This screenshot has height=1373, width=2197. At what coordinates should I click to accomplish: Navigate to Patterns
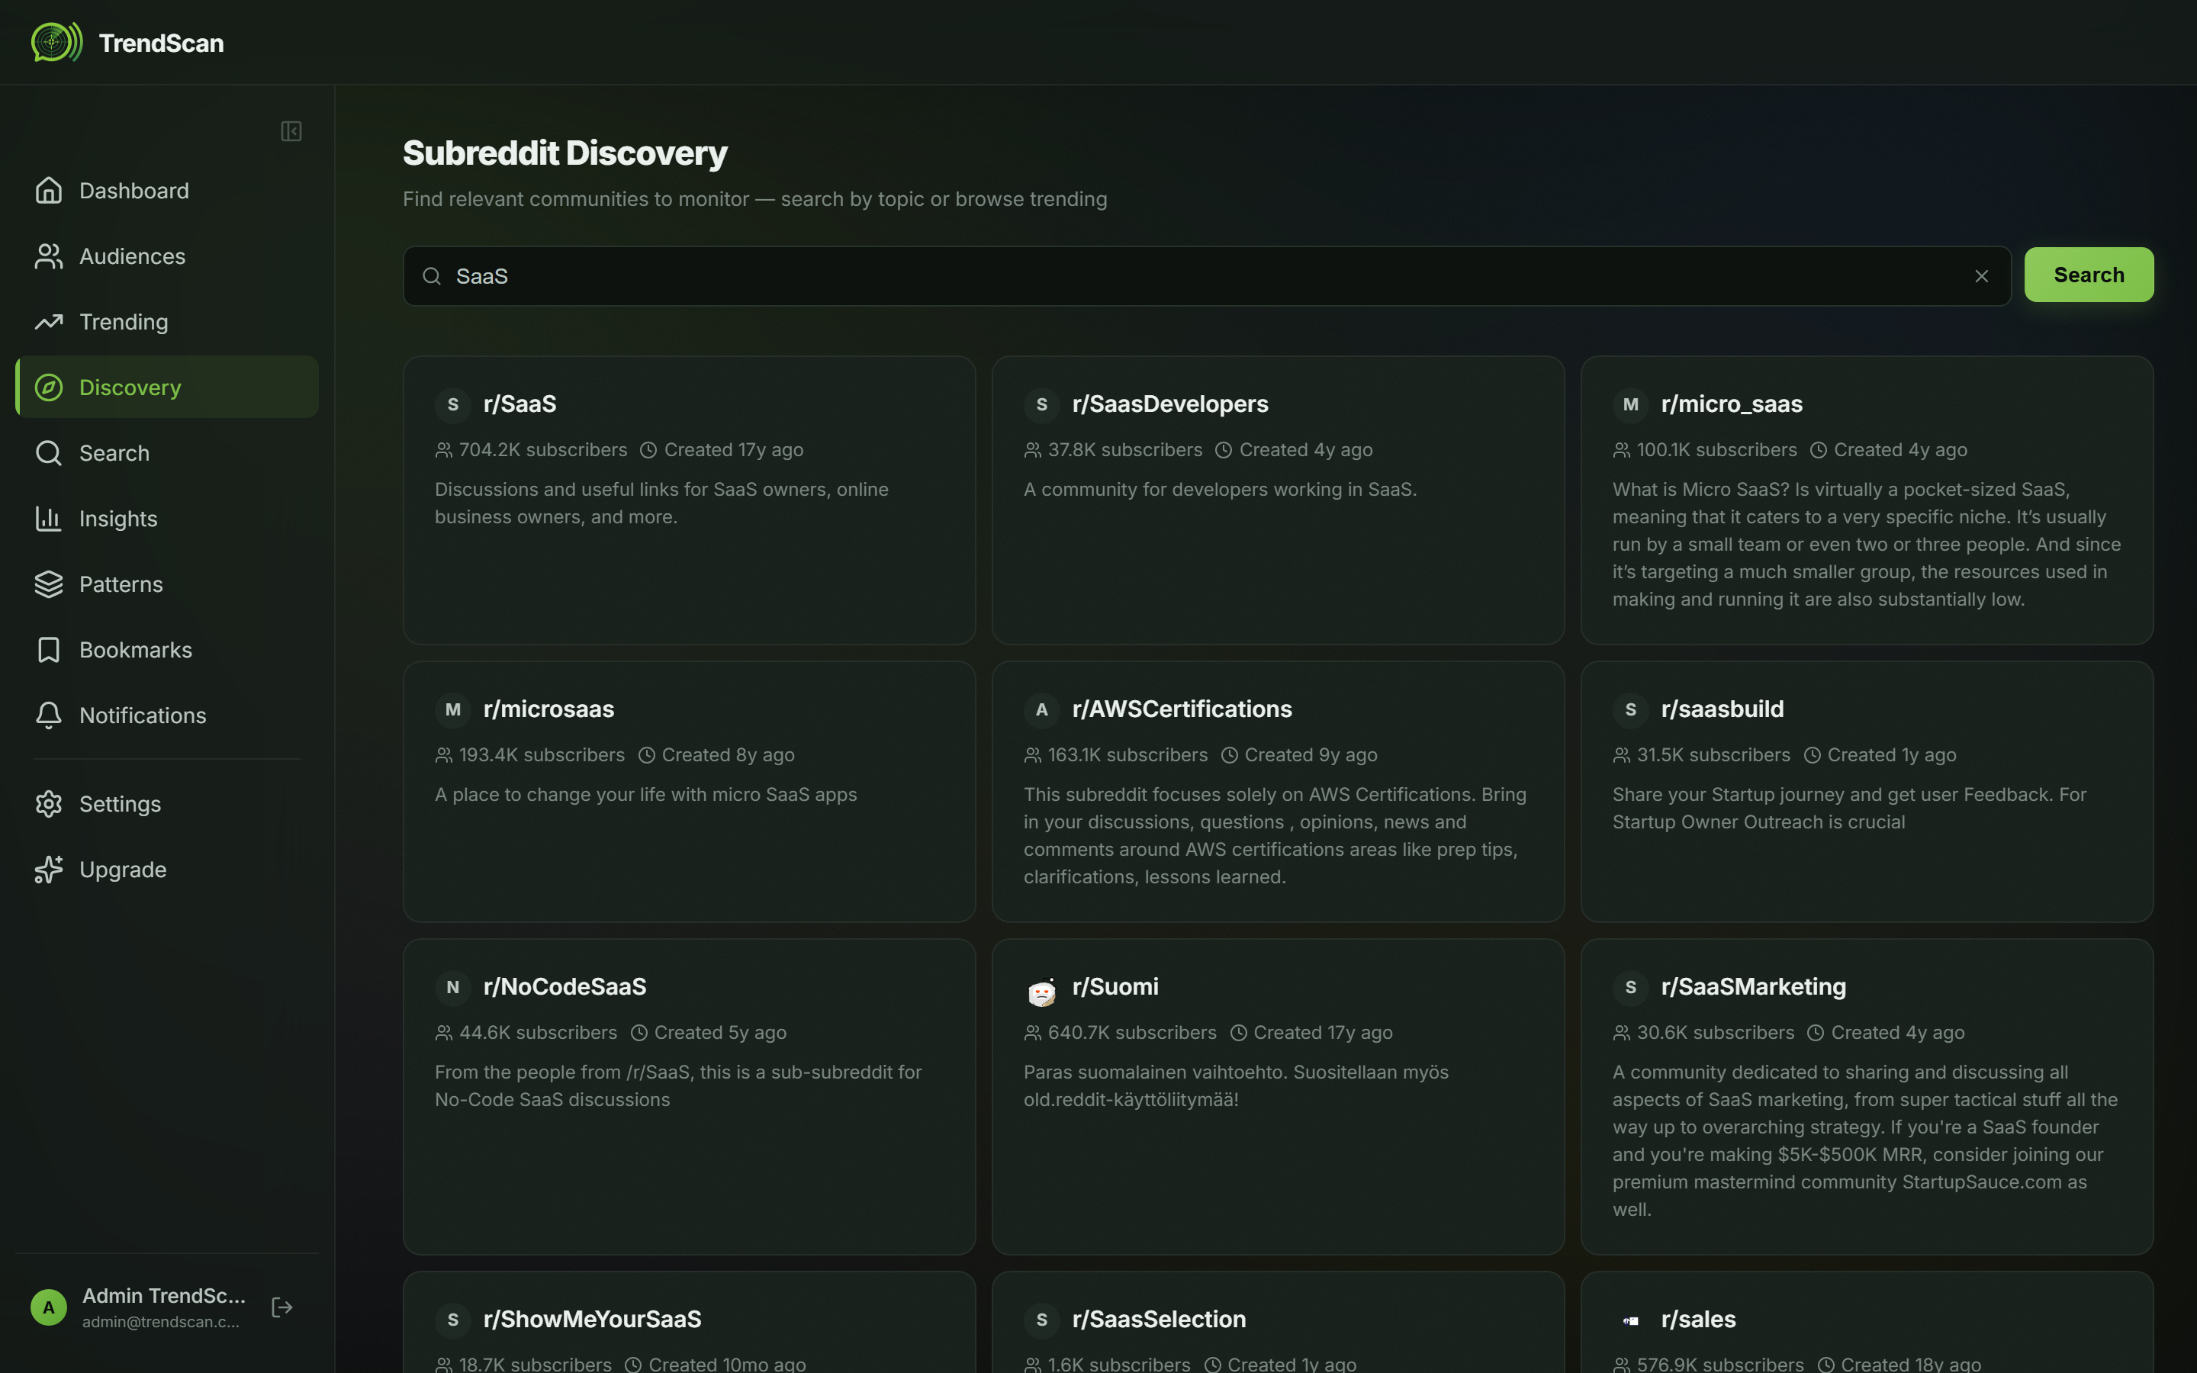[x=167, y=584]
